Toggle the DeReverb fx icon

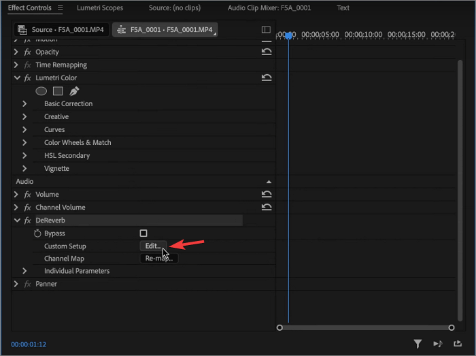[x=28, y=221]
